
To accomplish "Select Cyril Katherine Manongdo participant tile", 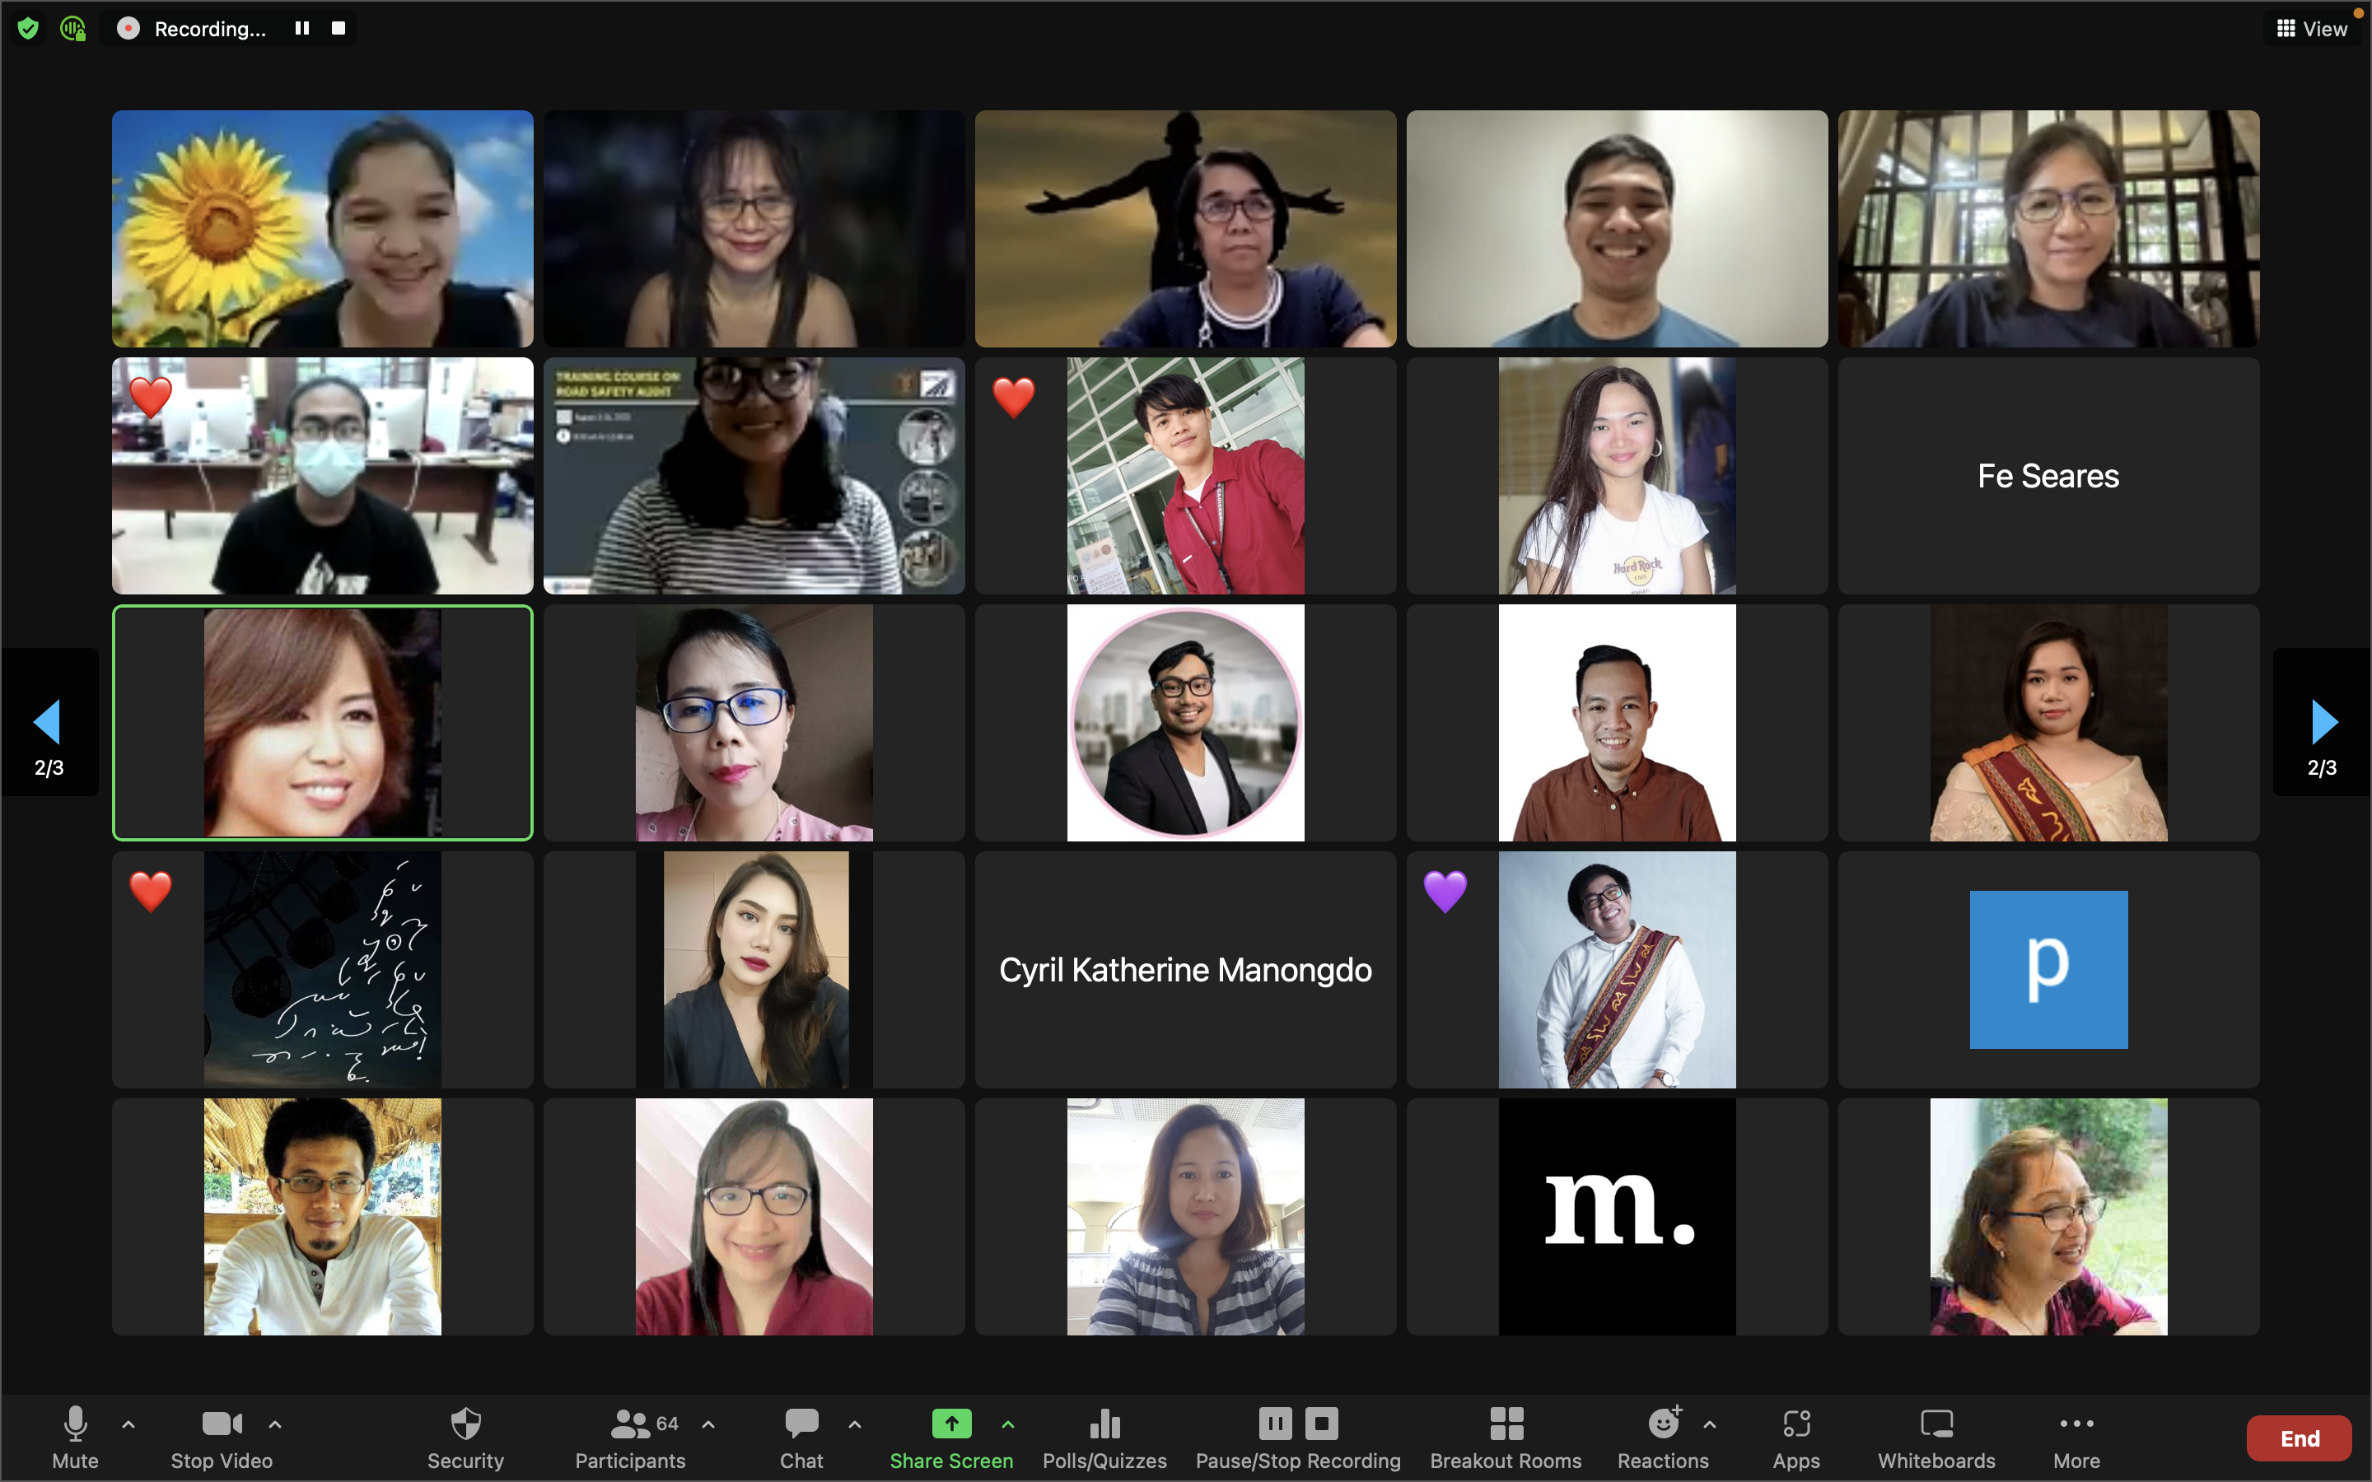I will tap(1186, 969).
